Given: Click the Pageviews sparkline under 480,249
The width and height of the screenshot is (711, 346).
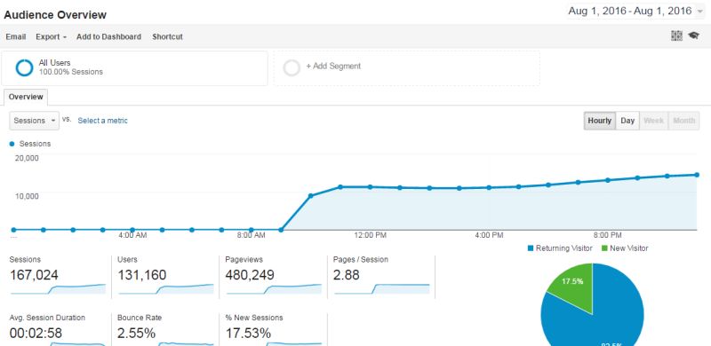Looking at the screenshot, I should pyautogui.click(x=274, y=289).
